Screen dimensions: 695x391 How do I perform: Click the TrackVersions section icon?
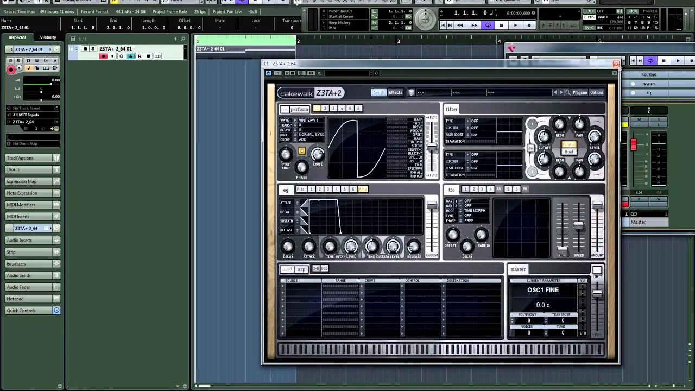tap(56, 158)
